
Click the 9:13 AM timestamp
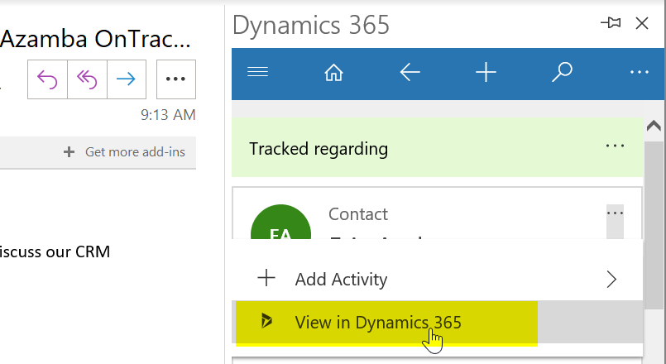coord(168,115)
